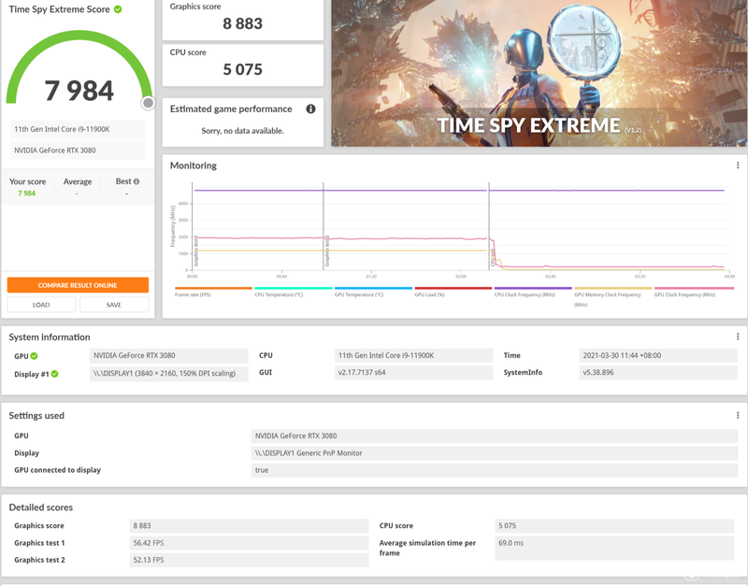
Task: Click the LOAD button
Action: pyautogui.click(x=41, y=305)
